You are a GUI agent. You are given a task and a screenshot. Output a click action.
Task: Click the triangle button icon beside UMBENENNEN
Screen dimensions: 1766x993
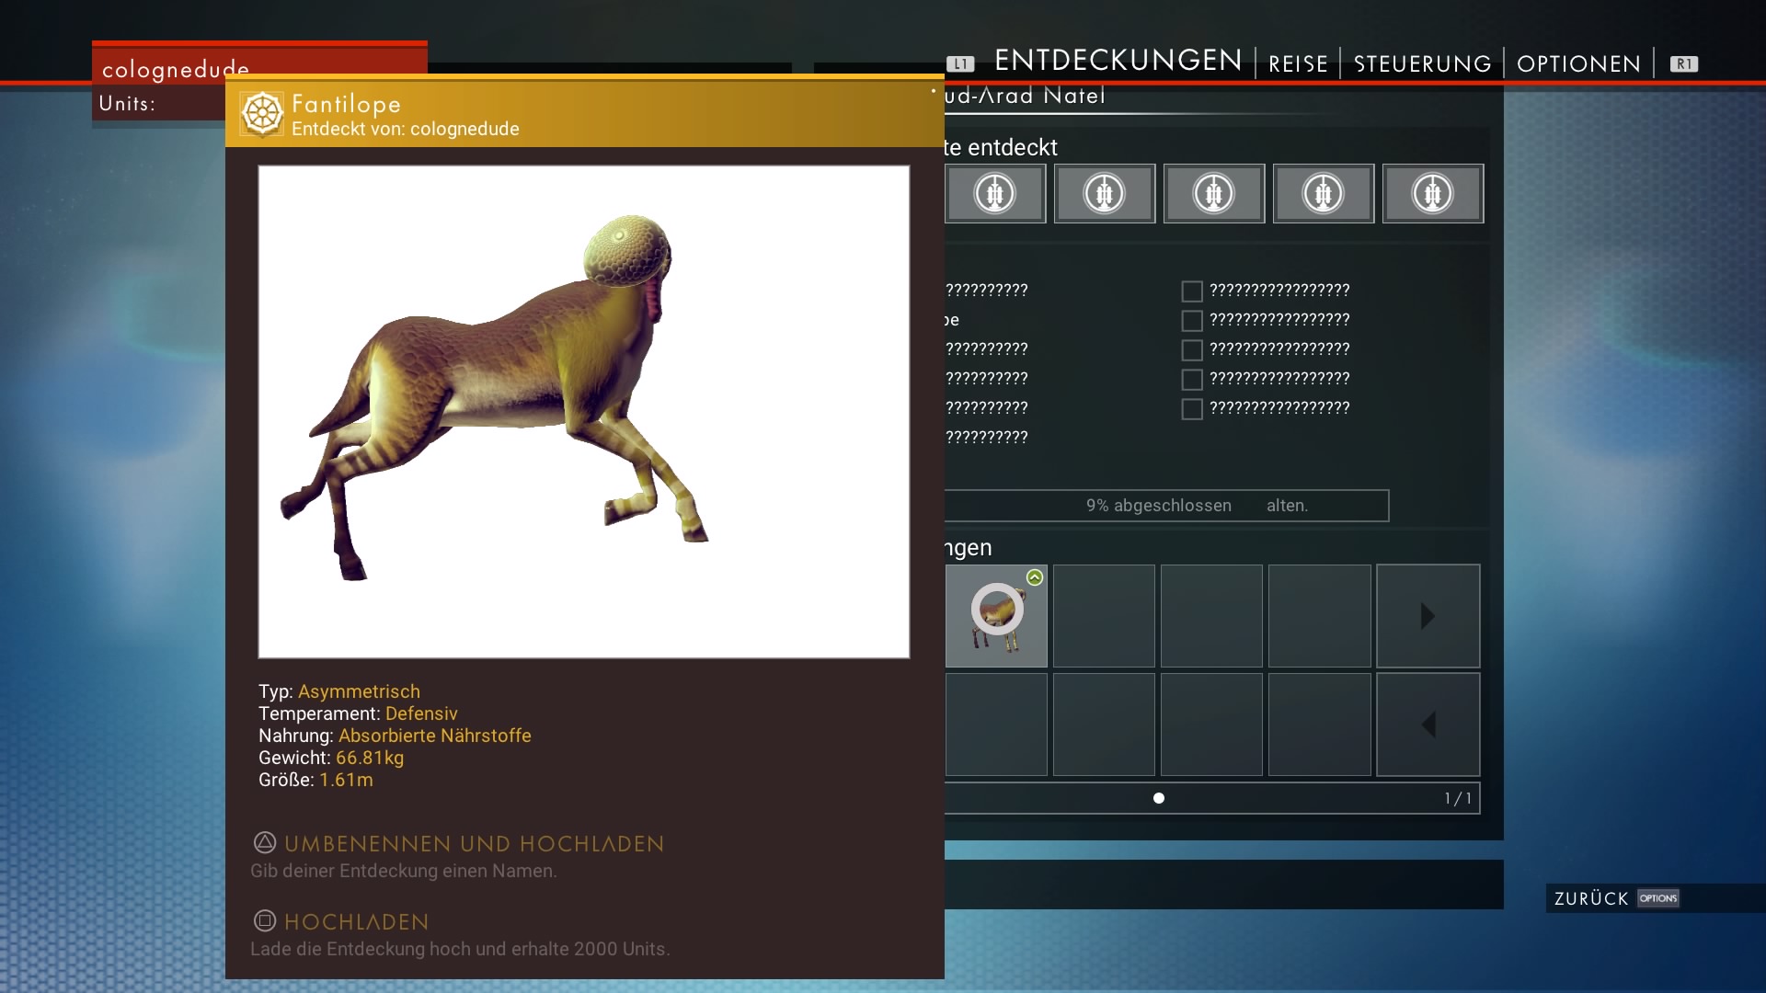click(265, 842)
